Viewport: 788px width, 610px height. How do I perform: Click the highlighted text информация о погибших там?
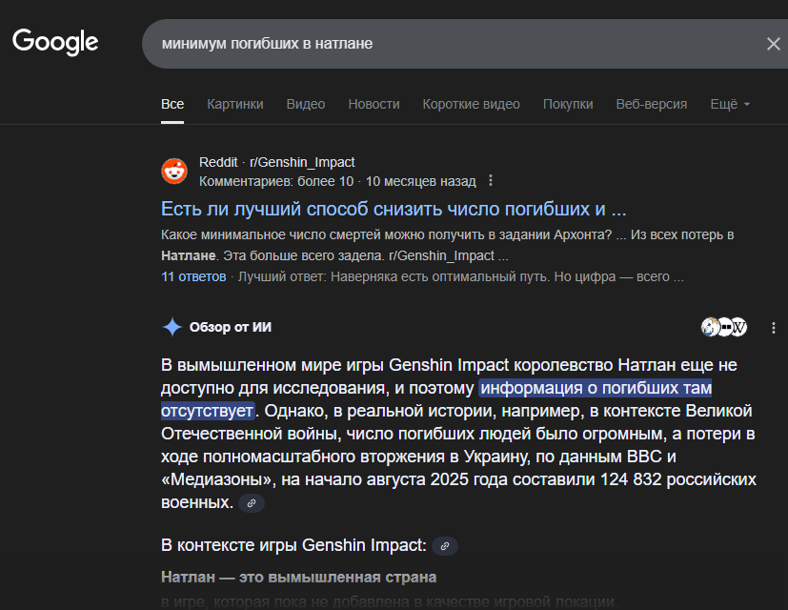click(596, 388)
